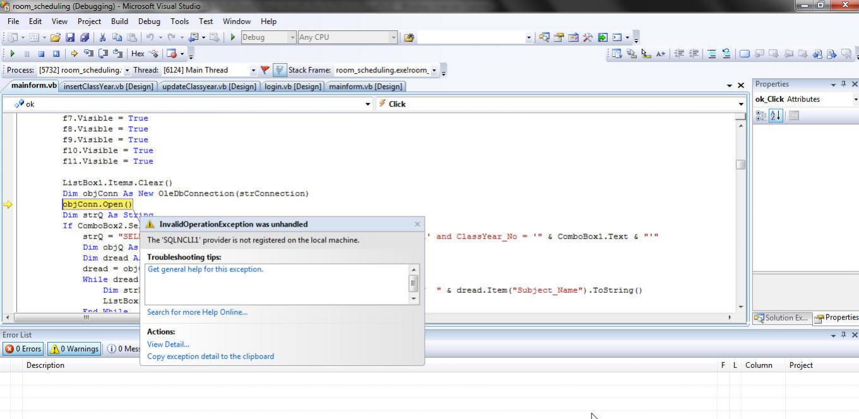Uncomment the selected lines
Screen dimensions: 859x419
tap(726, 54)
